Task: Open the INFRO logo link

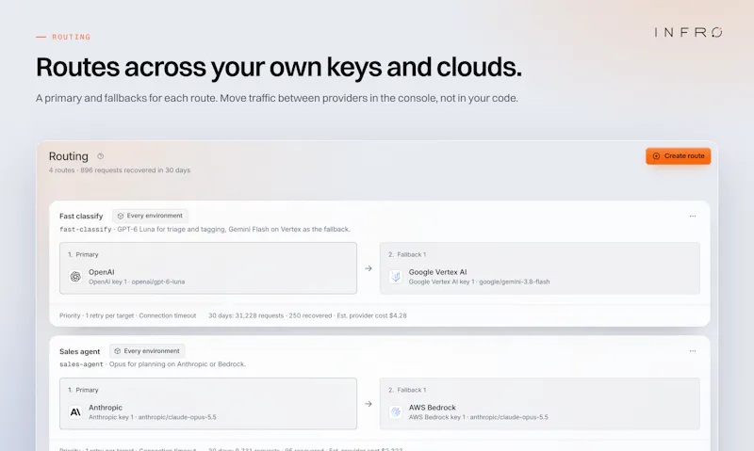Action: [688, 32]
